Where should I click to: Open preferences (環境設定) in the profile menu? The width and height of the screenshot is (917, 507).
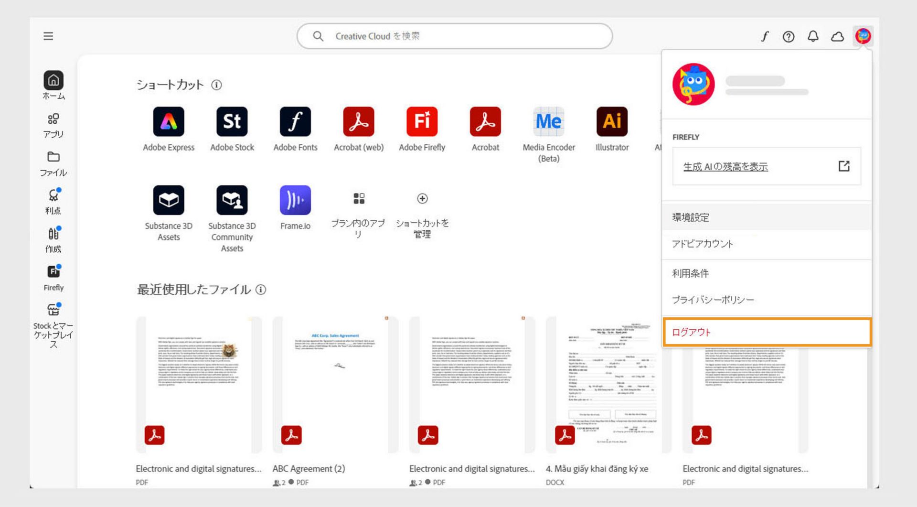[x=767, y=217]
